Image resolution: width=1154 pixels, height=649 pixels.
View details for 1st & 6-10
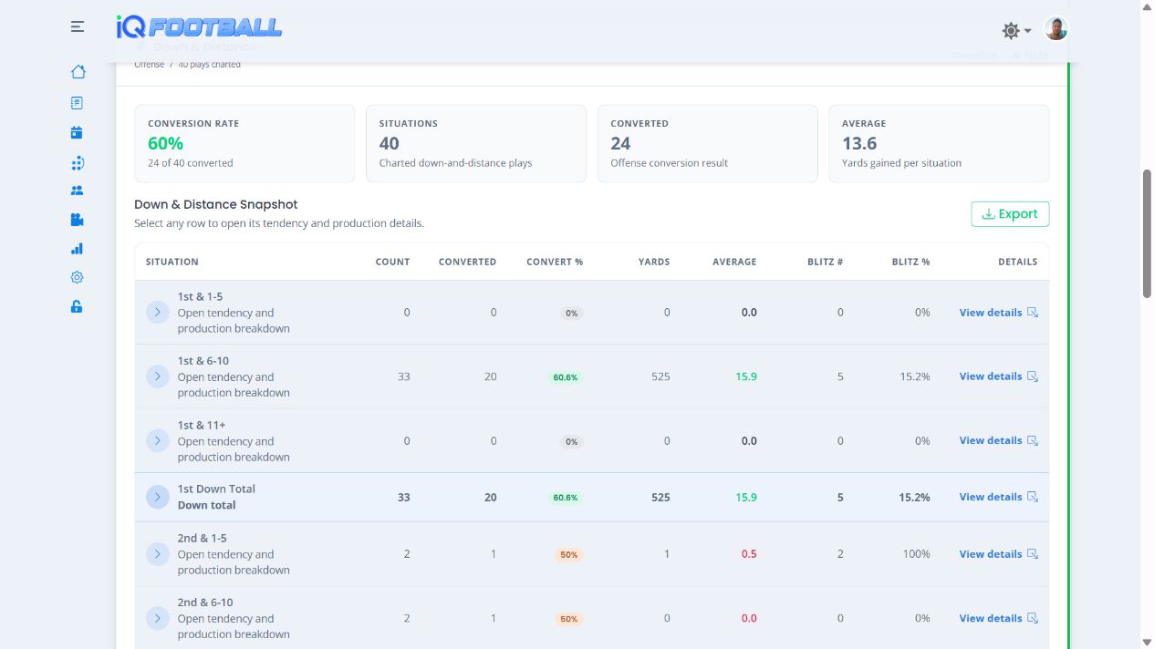pyautogui.click(x=998, y=376)
